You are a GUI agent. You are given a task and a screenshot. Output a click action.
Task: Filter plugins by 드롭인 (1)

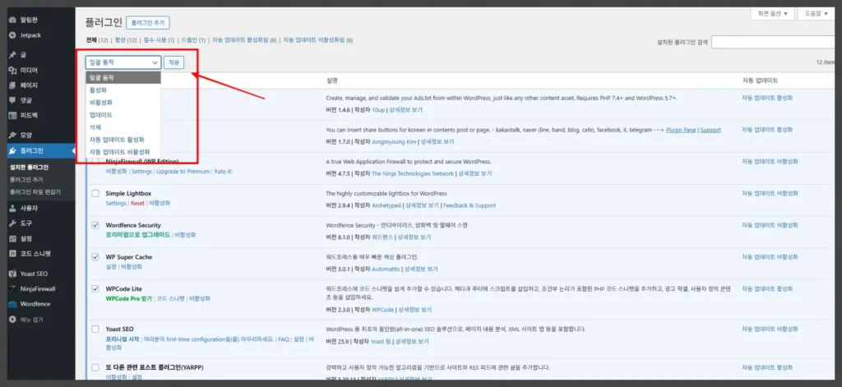tap(193, 40)
